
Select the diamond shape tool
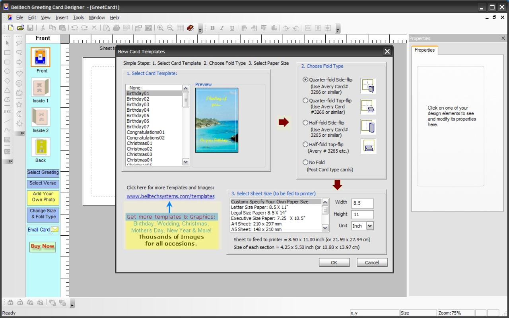[x=7, y=81]
